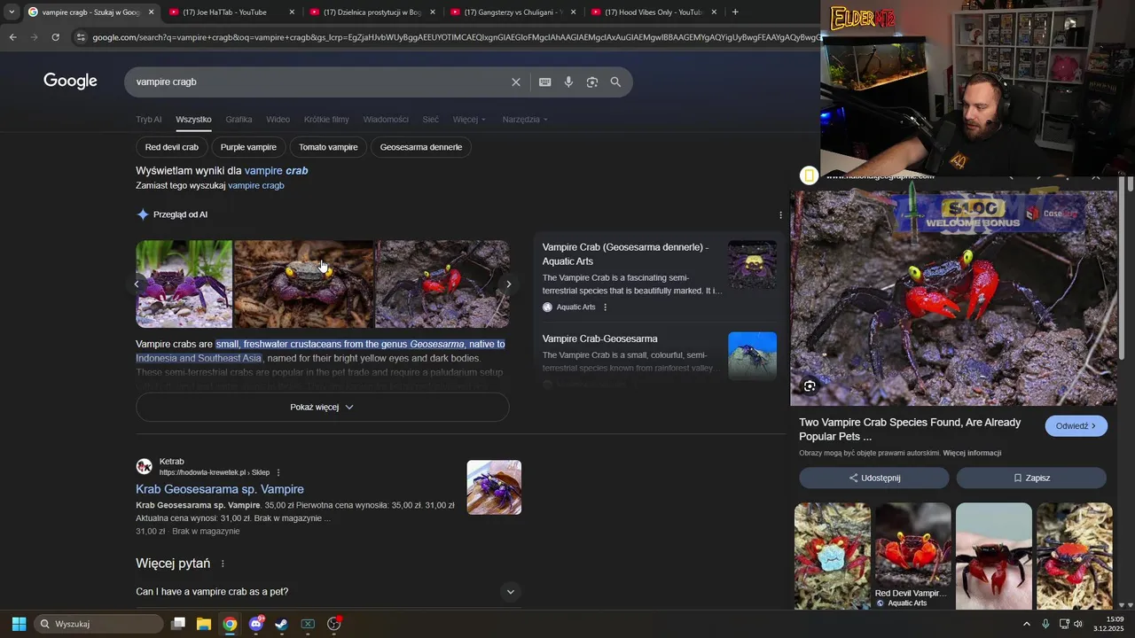Submit search with the magnifier icon
Screen dimensions: 1135x638
point(615,82)
